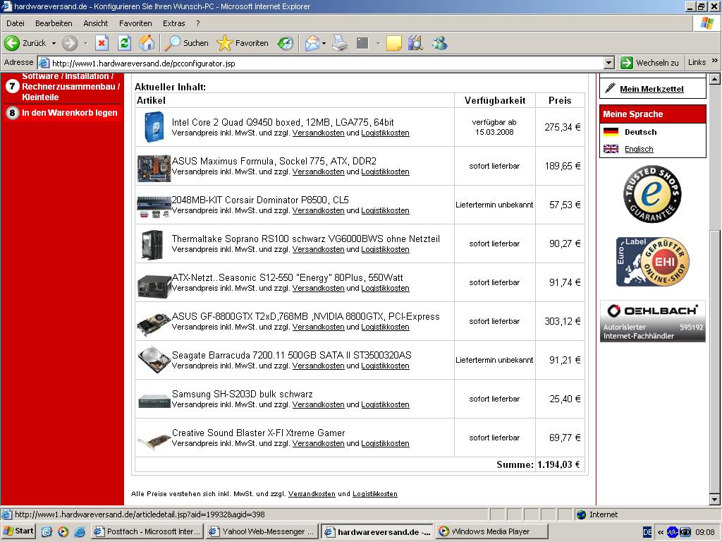Click the Oehlbach Internet-Fachhändler banner
Screen dimensions: 722x542
pos(652,322)
